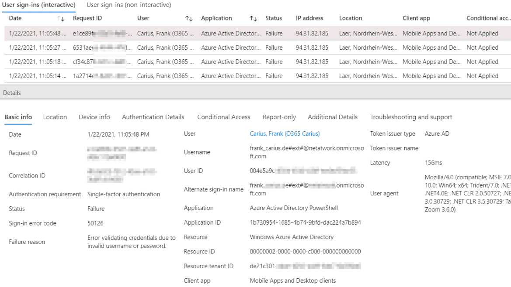The height and width of the screenshot is (287, 511).
Task: Select the sign-in row dated 11:05:14
Action: pos(257,76)
